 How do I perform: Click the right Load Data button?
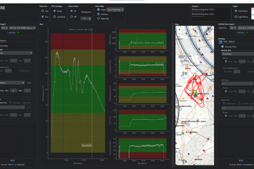241,32
